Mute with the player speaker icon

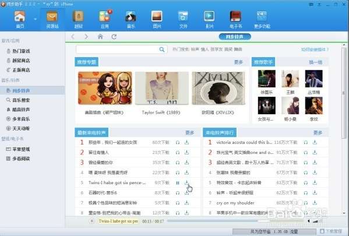click(309, 221)
